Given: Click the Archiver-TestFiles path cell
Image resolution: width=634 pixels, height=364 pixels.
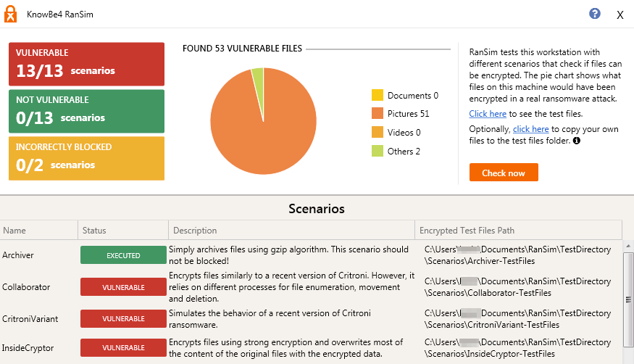Looking at the screenshot, I should [x=517, y=255].
